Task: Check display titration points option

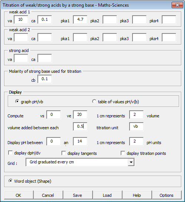Action: tap(123, 153)
